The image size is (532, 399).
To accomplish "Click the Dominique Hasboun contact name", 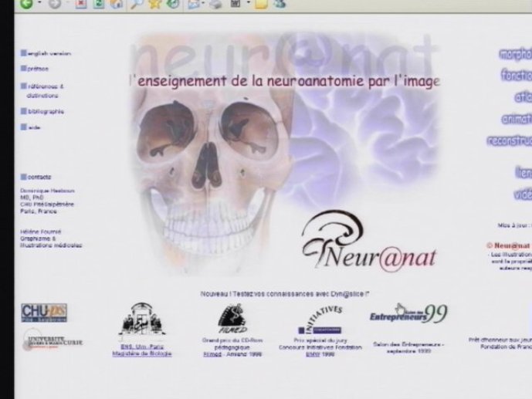I will [47, 191].
